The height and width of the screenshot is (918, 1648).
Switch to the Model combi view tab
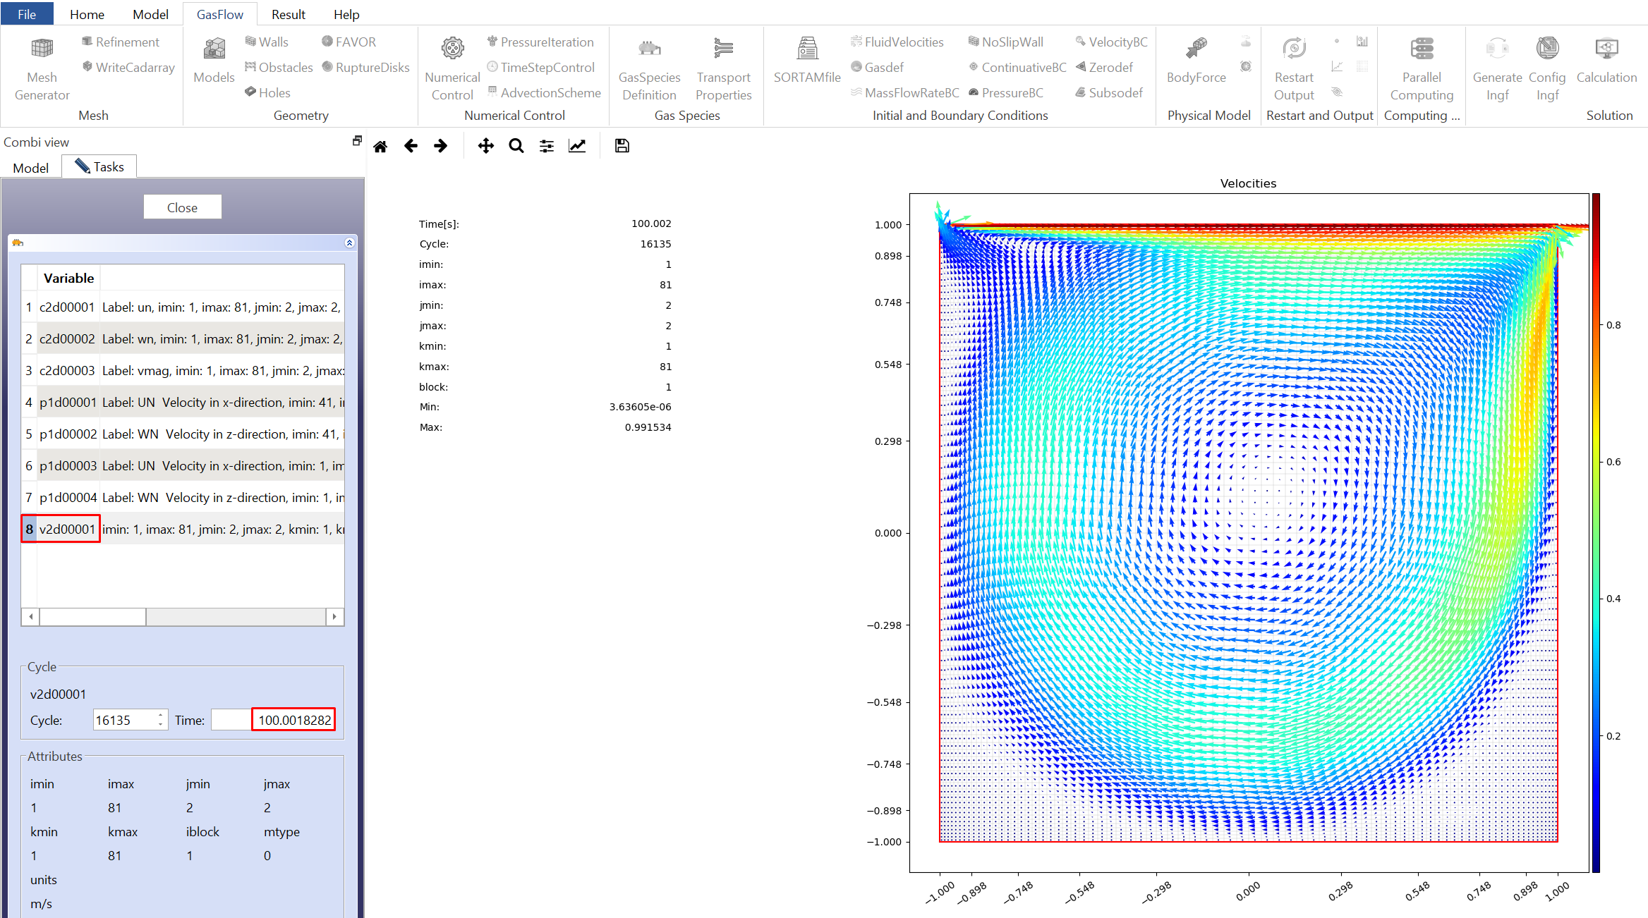point(31,168)
